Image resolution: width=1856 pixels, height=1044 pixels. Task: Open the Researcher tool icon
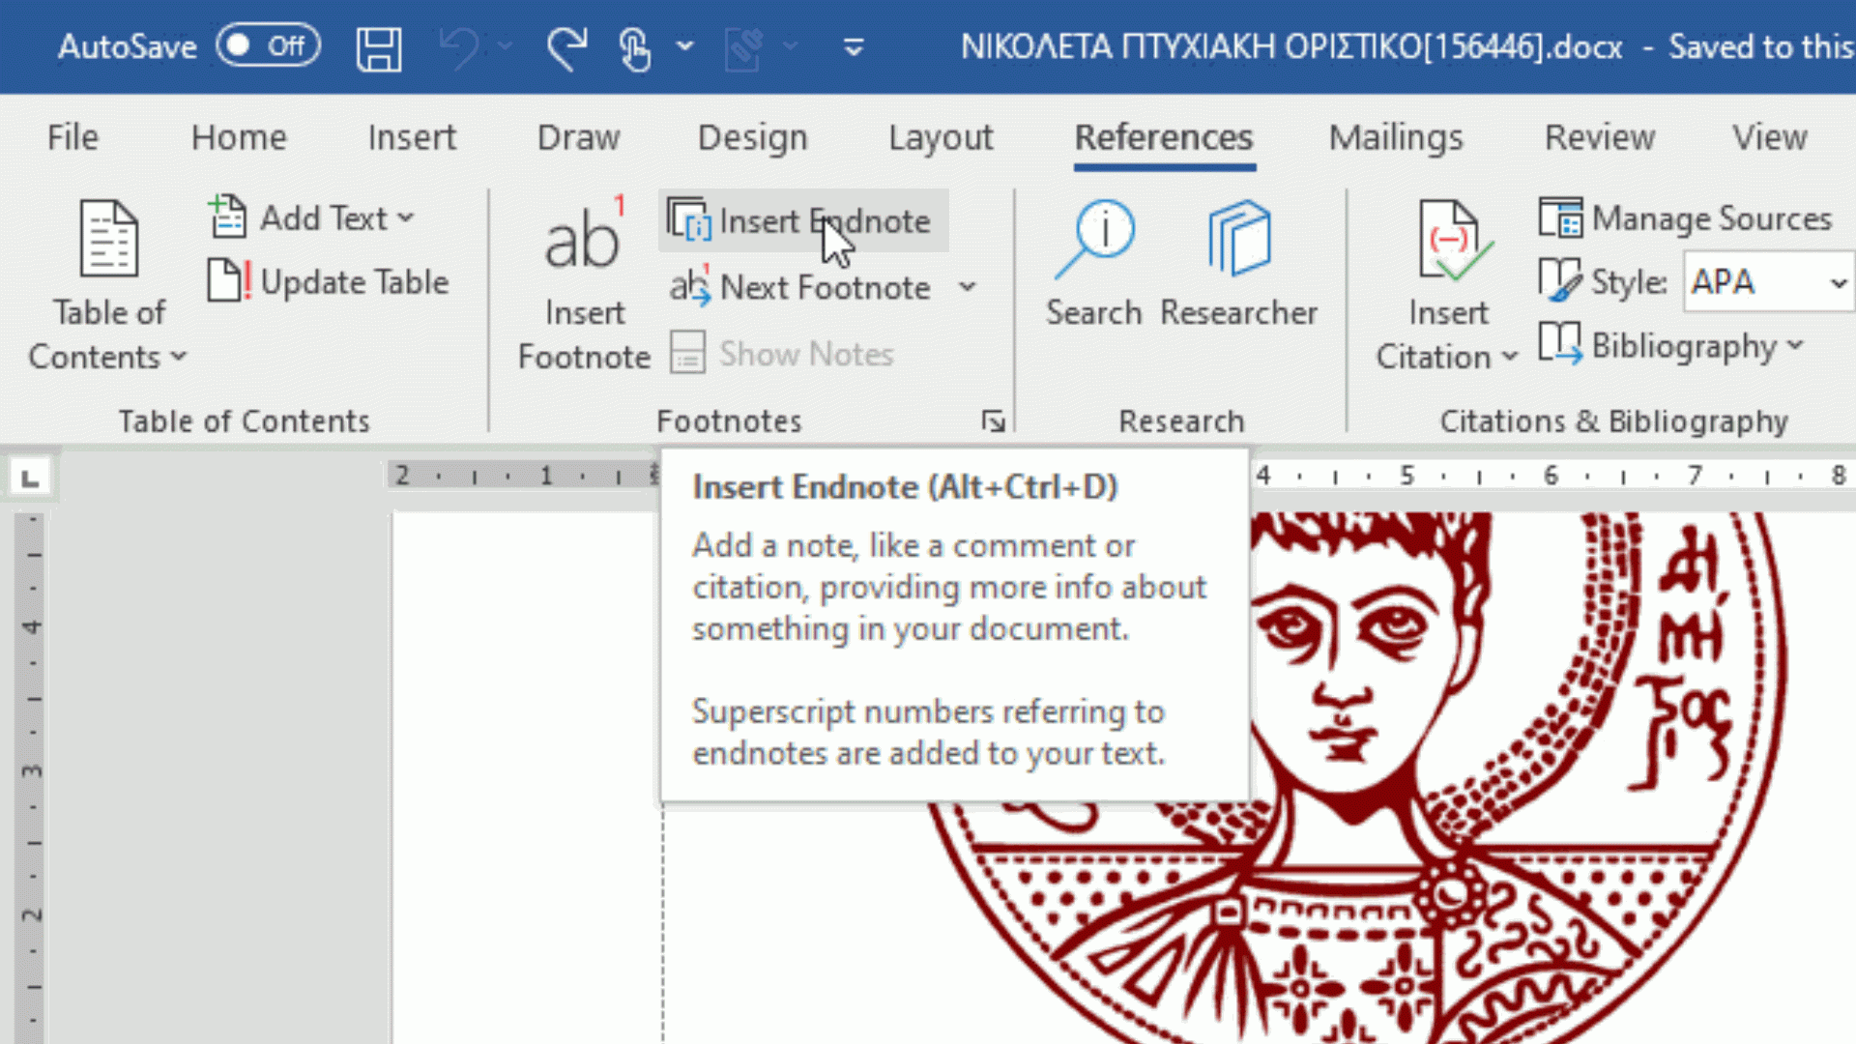[x=1238, y=239]
